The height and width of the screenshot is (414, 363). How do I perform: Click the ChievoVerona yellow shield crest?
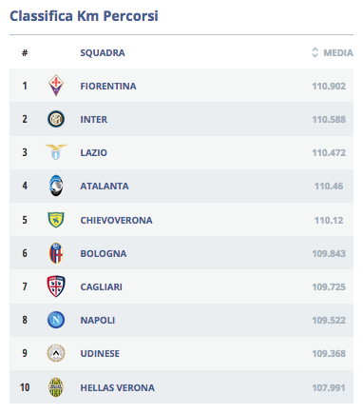pyautogui.click(x=56, y=220)
